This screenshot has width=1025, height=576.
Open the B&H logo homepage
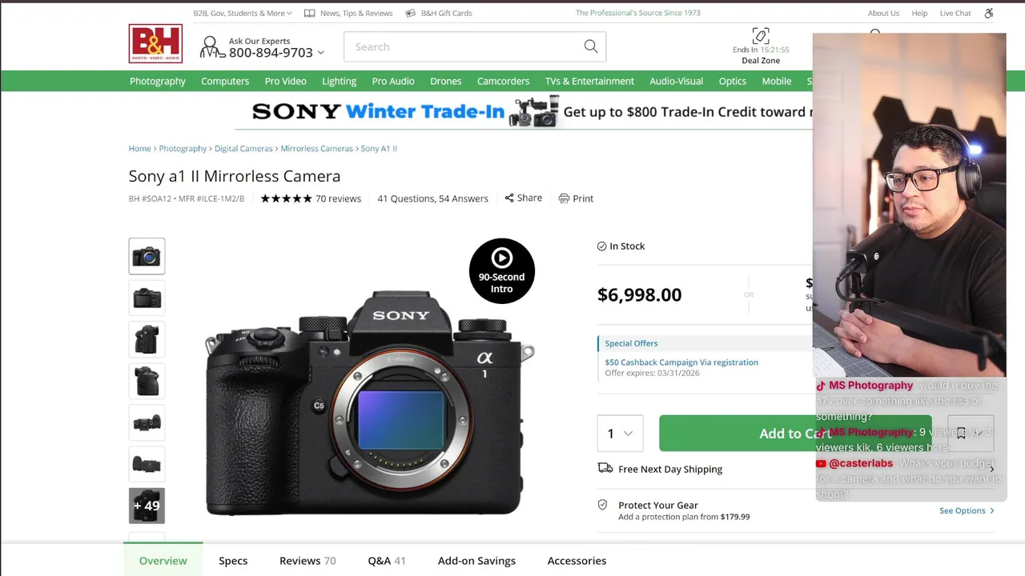(155, 44)
